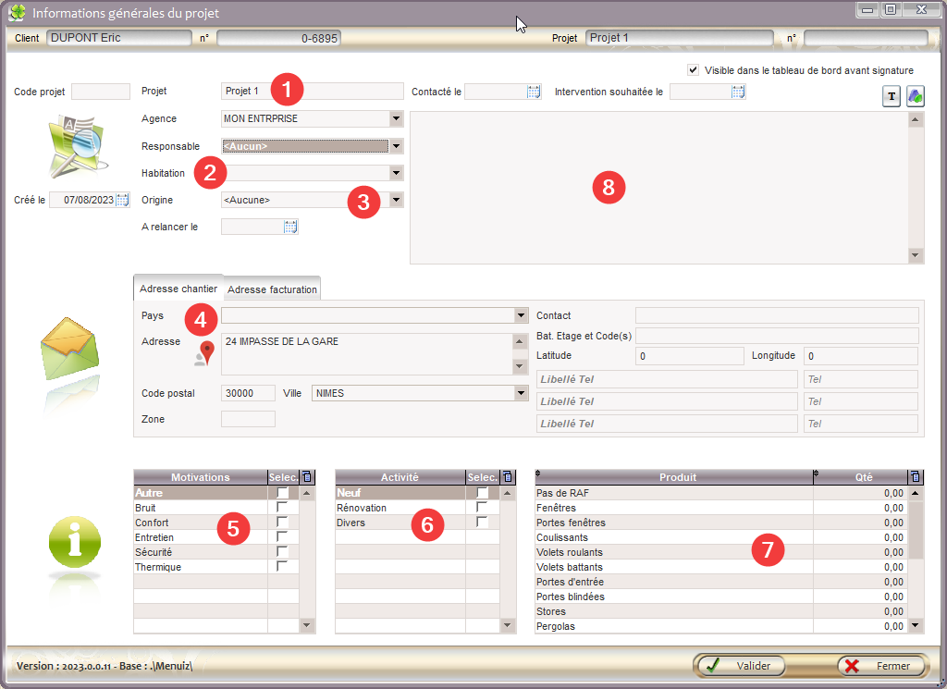Open the Pays dropdown
Viewport: 947px width, 689px height.
point(522,315)
